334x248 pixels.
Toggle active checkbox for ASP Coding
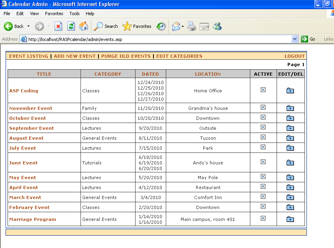[x=263, y=90]
